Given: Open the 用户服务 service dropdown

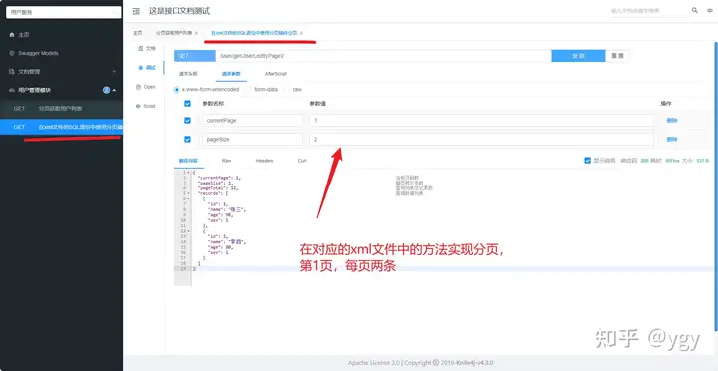Looking at the screenshot, I should (63, 12).
